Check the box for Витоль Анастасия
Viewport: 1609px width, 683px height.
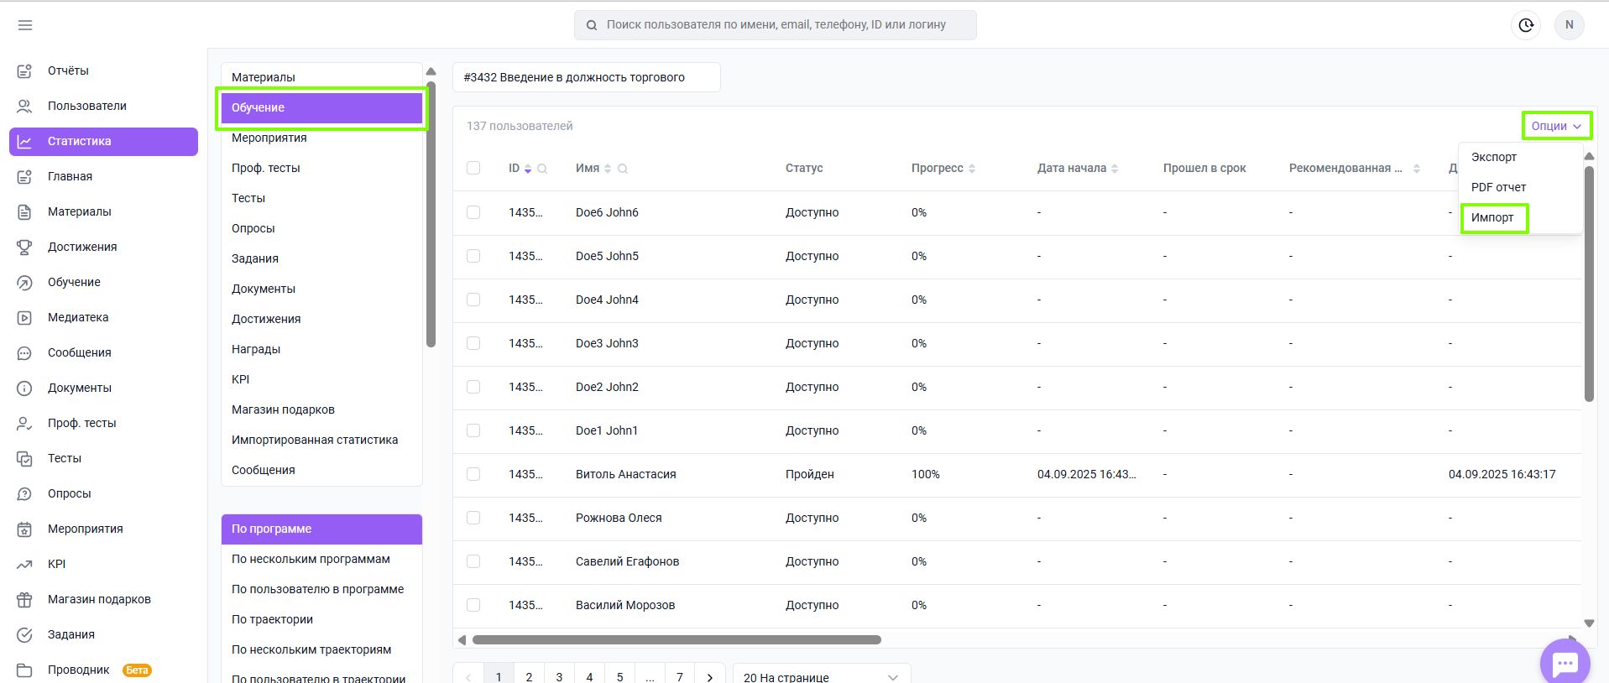[x=473, y=474]
